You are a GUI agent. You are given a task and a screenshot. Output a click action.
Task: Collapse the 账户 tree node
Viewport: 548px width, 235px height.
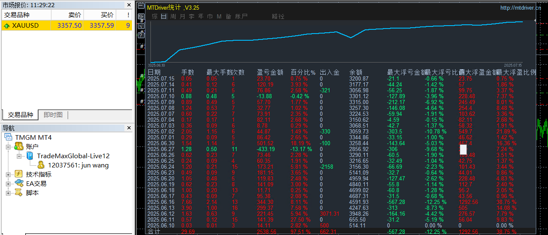click(x=8, y=147)
